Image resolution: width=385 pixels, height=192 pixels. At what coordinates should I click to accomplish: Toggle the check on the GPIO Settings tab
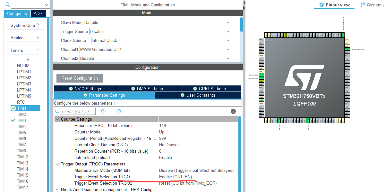pyautogui.click(x=195, y=88)
